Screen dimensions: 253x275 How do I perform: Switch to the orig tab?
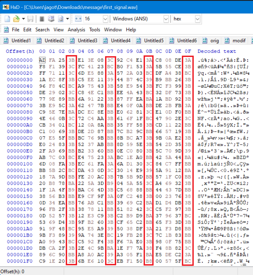pyautogui.click(x=211, y=41)
